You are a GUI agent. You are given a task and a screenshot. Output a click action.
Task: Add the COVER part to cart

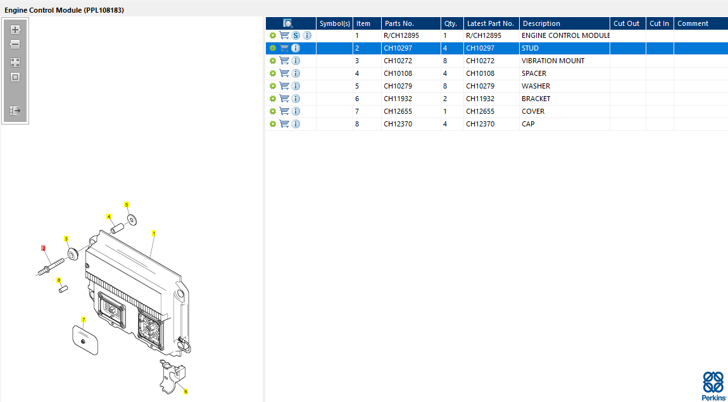coord(284,111)
